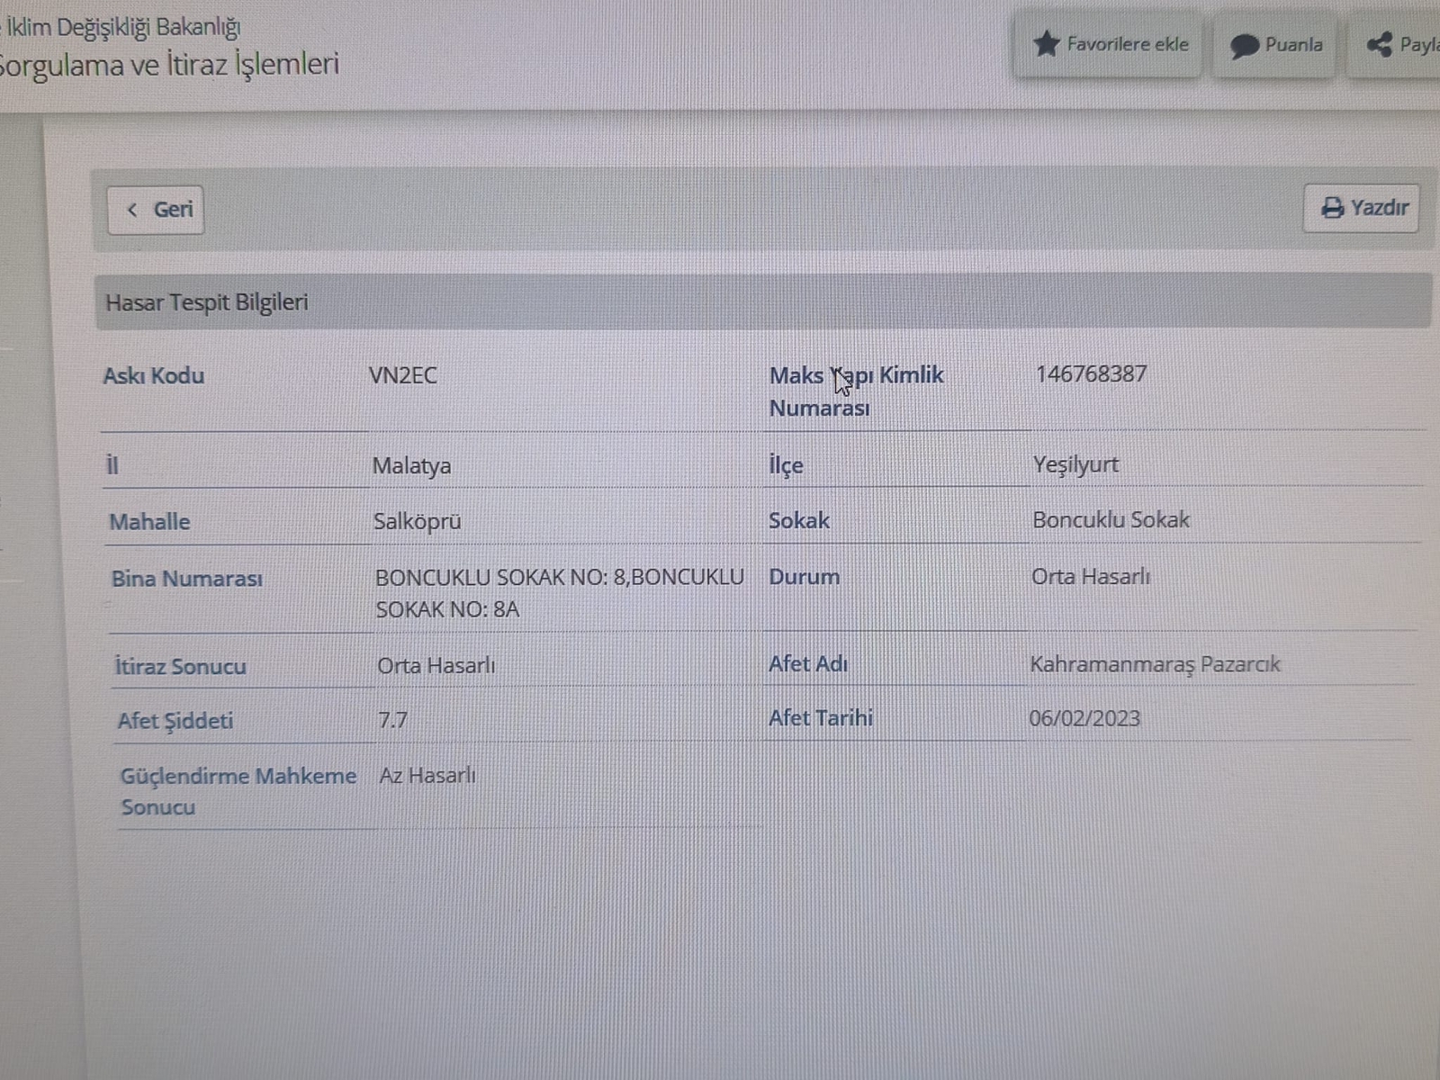The image size is (1440, 1080).
Task: Click the İlçe value Yeşilyurt
Action: (x=1075, y=465)
